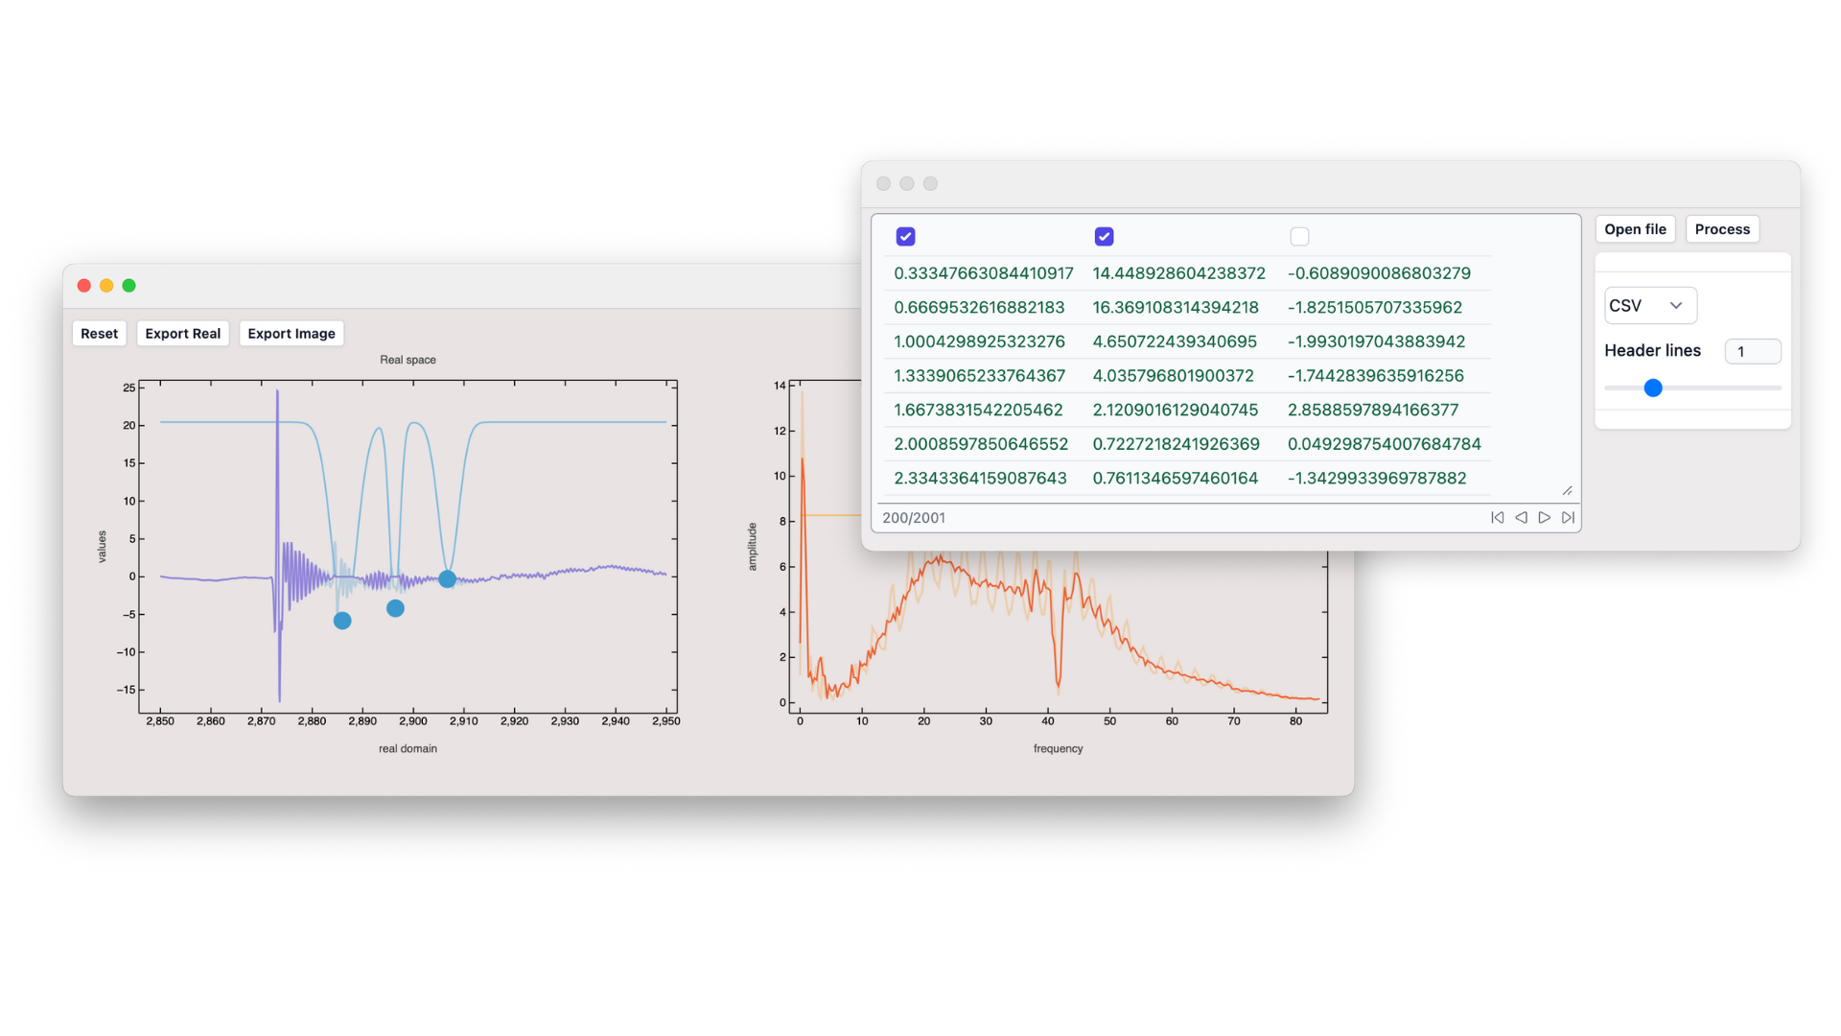Go to the previous page of rows
The image size is (1841, 1036).
pos(1521,518)
